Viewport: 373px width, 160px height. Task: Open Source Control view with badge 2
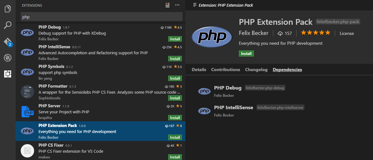pos(8,42)
